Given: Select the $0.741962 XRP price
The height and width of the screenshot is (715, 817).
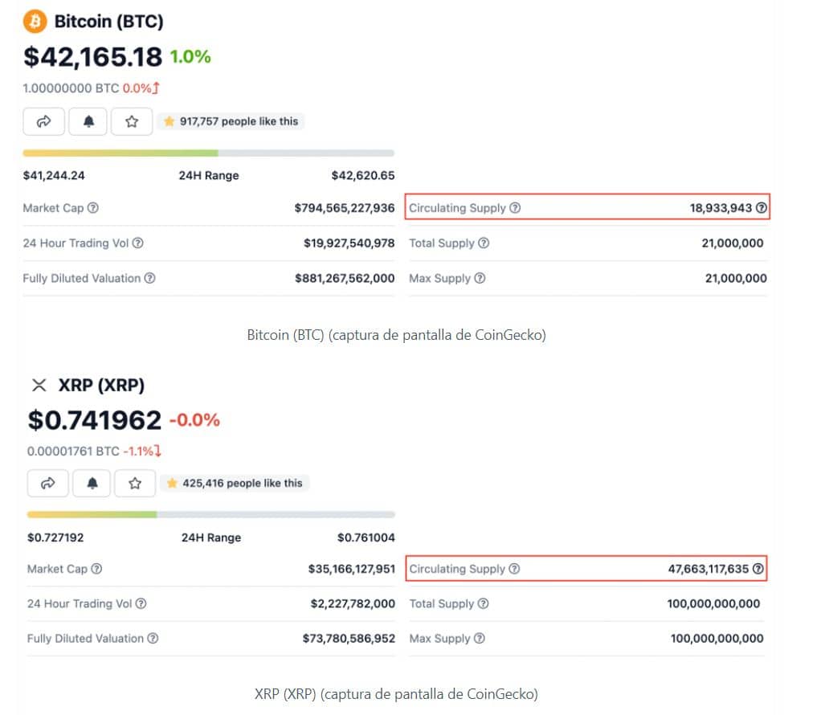Looking at the screenshot, I should 94,420.
